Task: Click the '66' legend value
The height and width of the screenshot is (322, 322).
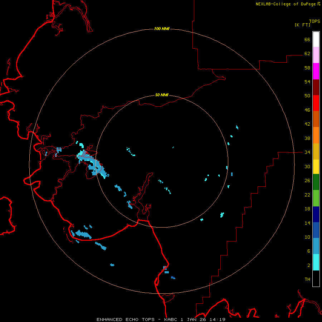Action: (x=307, y=39)
